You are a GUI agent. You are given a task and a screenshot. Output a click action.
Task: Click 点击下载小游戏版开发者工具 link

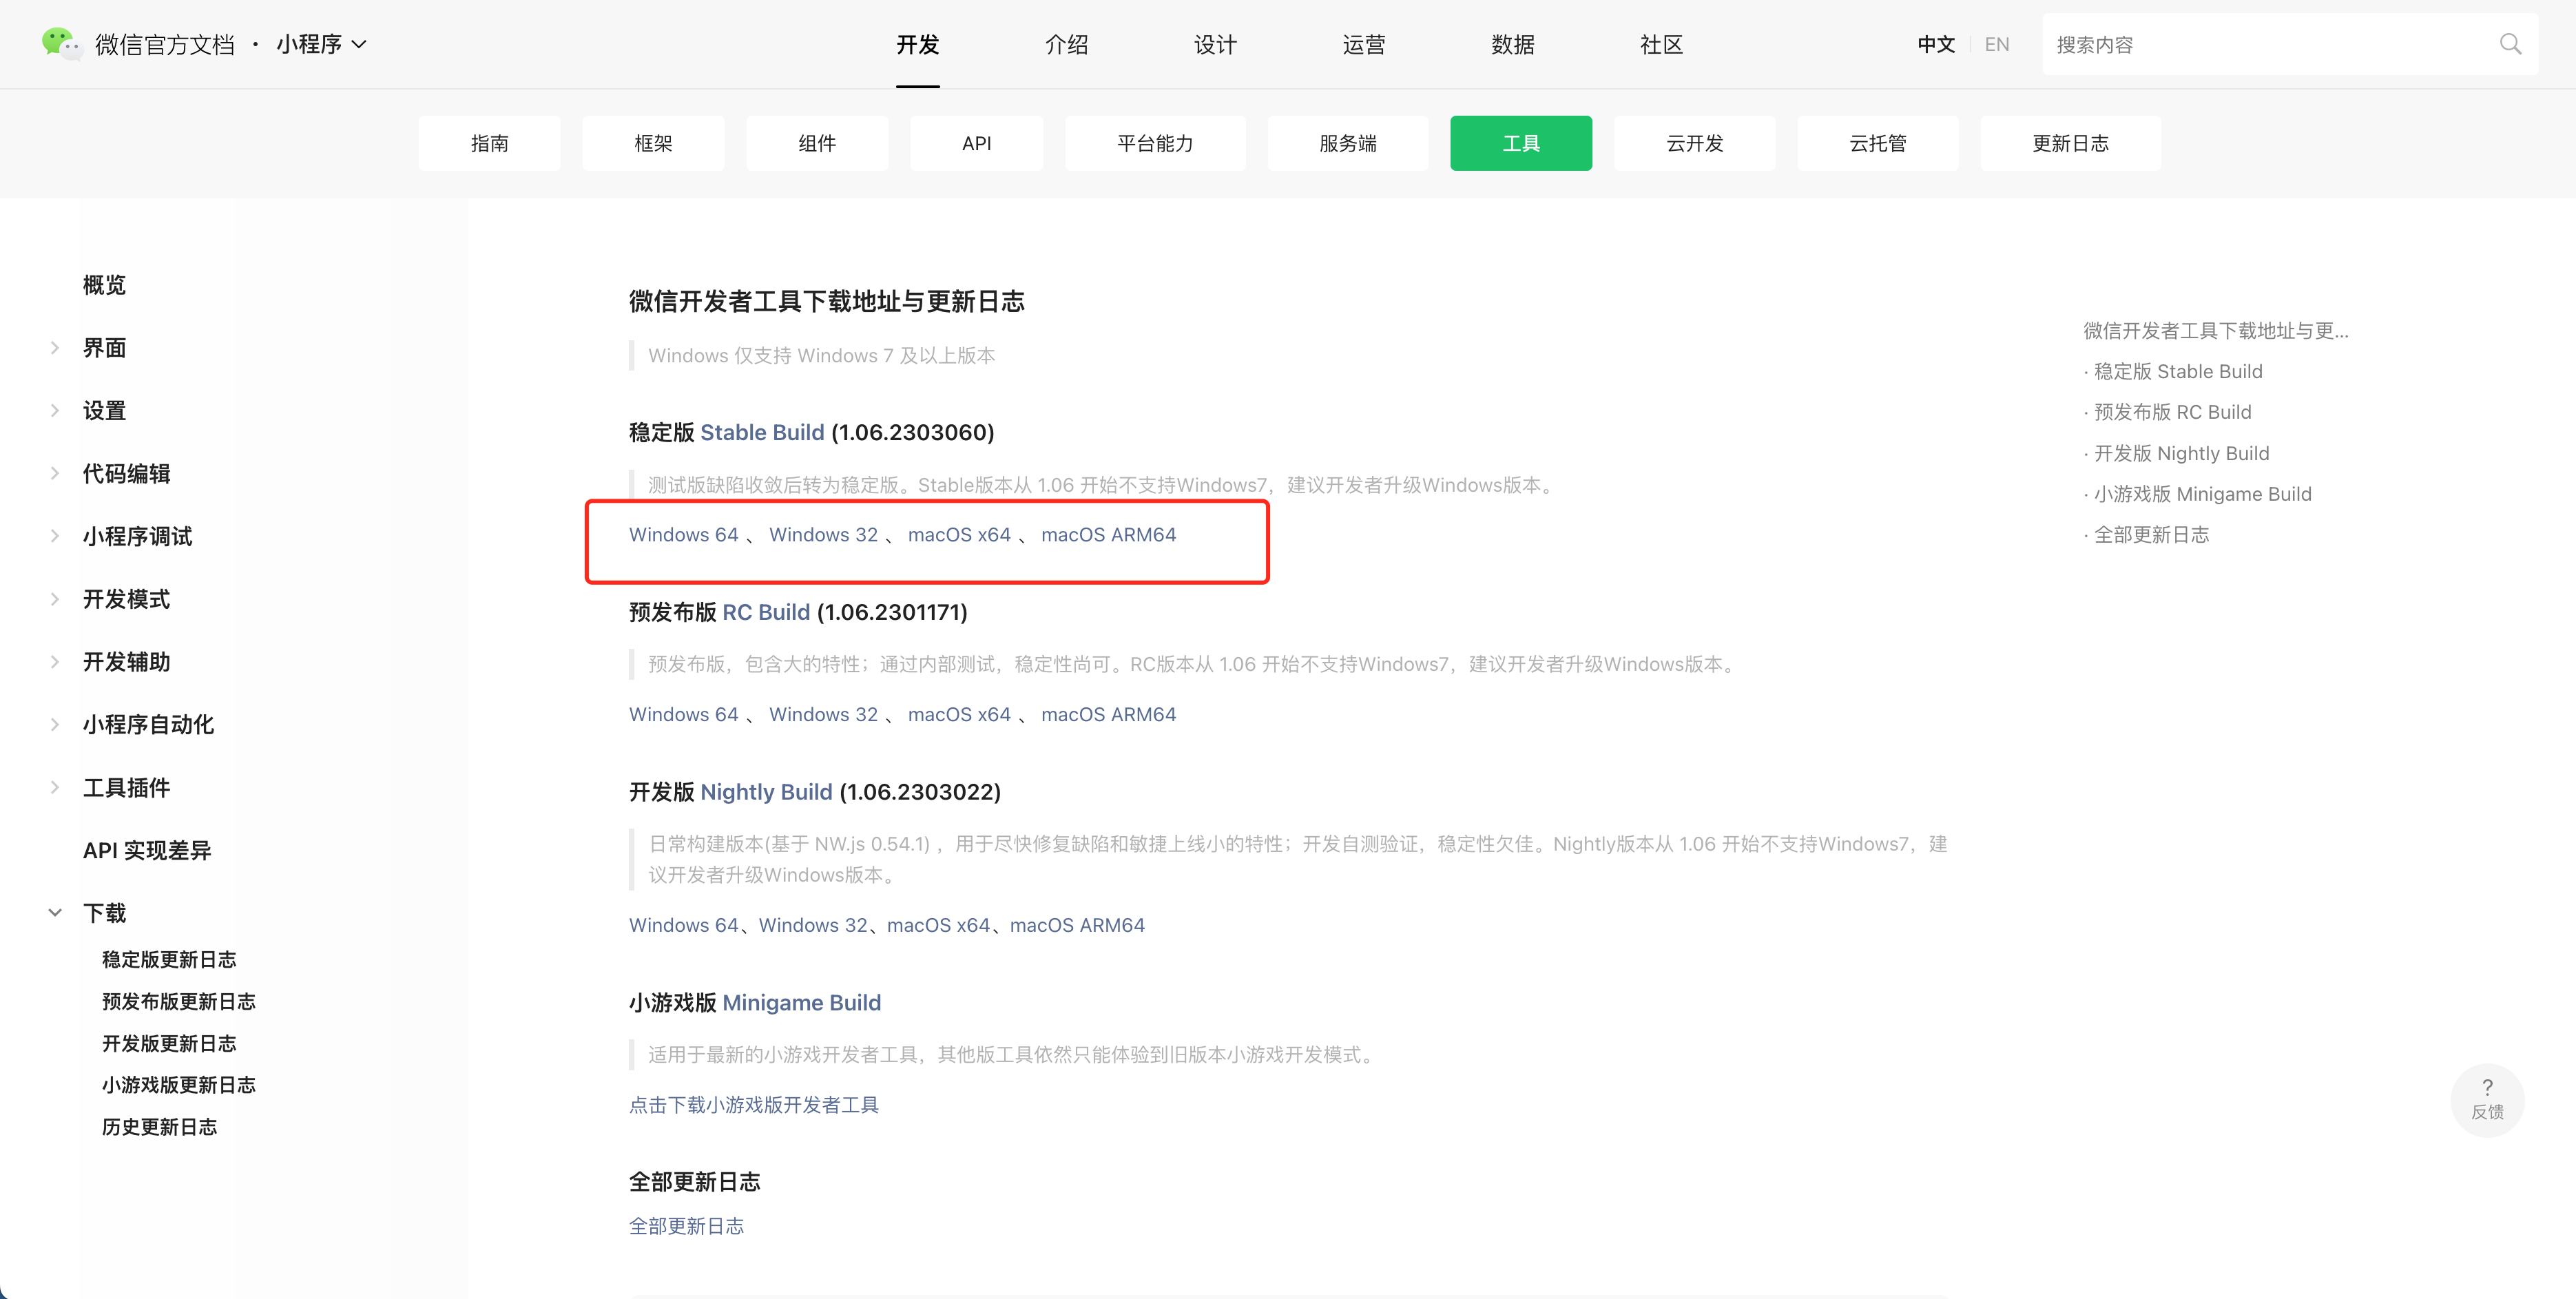coord(753,1105)
